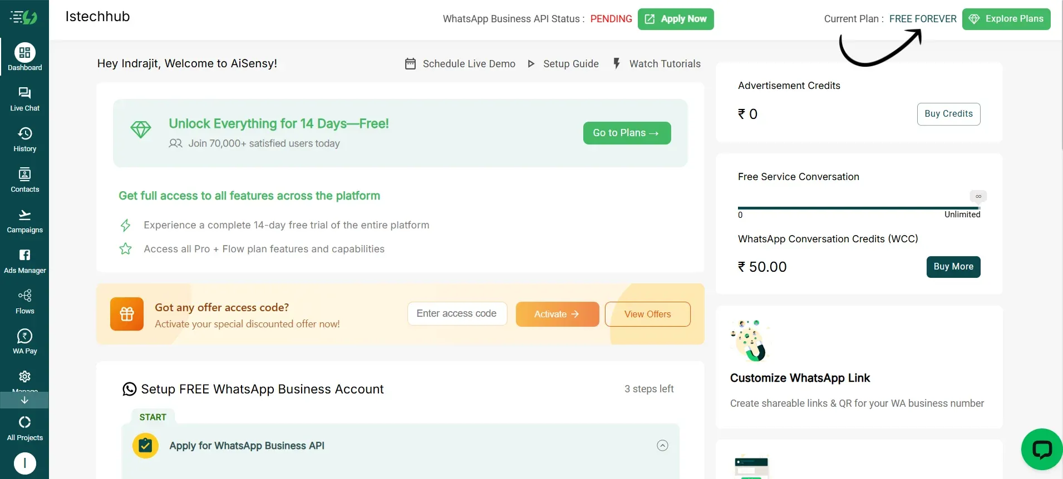
Task: Open the user profile avatar menu
Action: tap(24, 463)
